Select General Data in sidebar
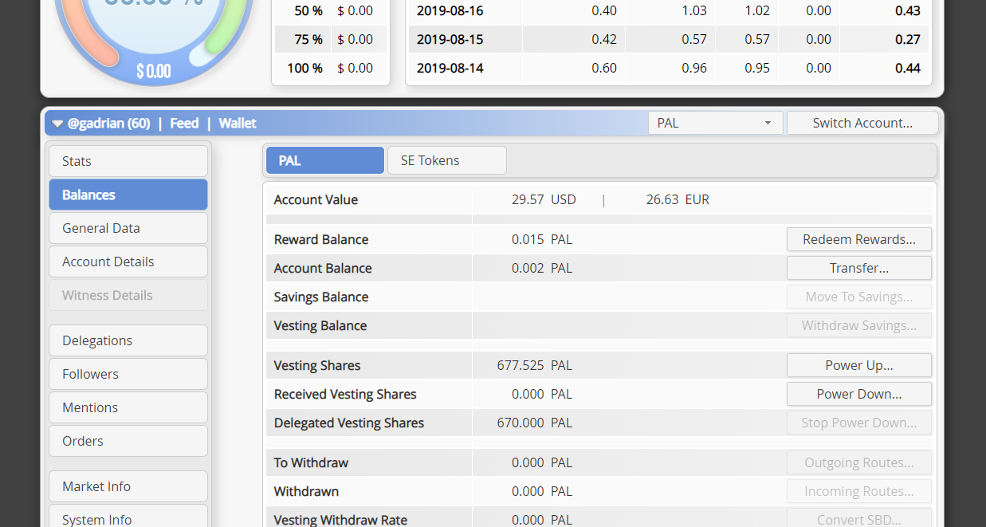The height and width of the screenshot is (527, 986). (128, 228)
